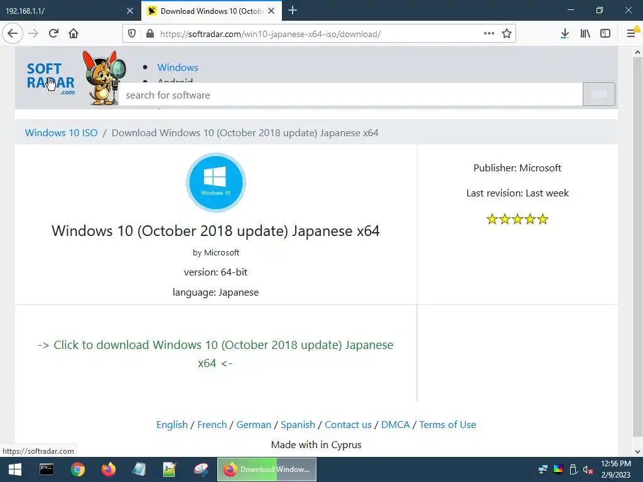Open the Terms of Use page
The width and height of the screenshot is (643, 482).
[x=447, y=425]
